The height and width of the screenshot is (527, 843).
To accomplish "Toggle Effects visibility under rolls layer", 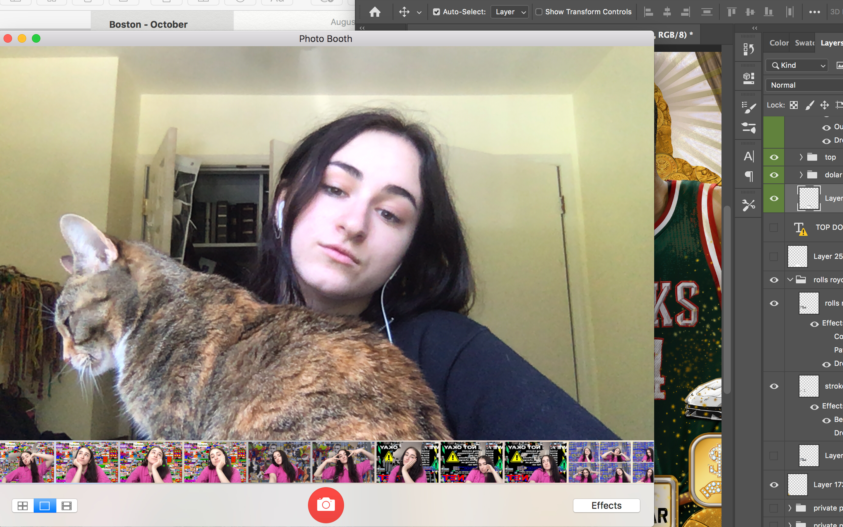I will [x=814, y=324].
